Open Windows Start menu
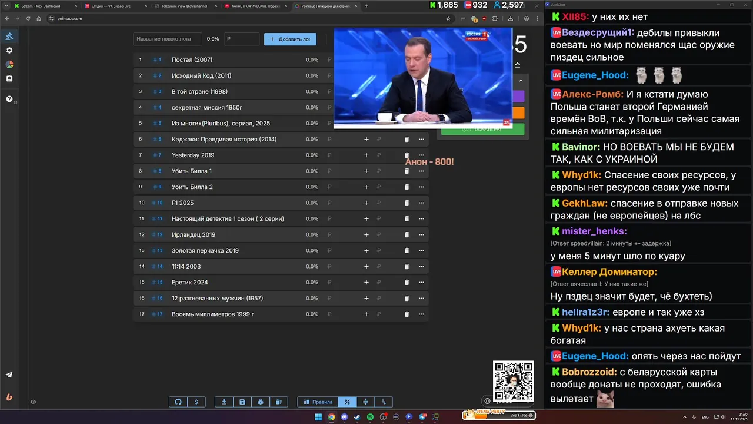Viewport: 753px width, 424px height. [318, 417]
